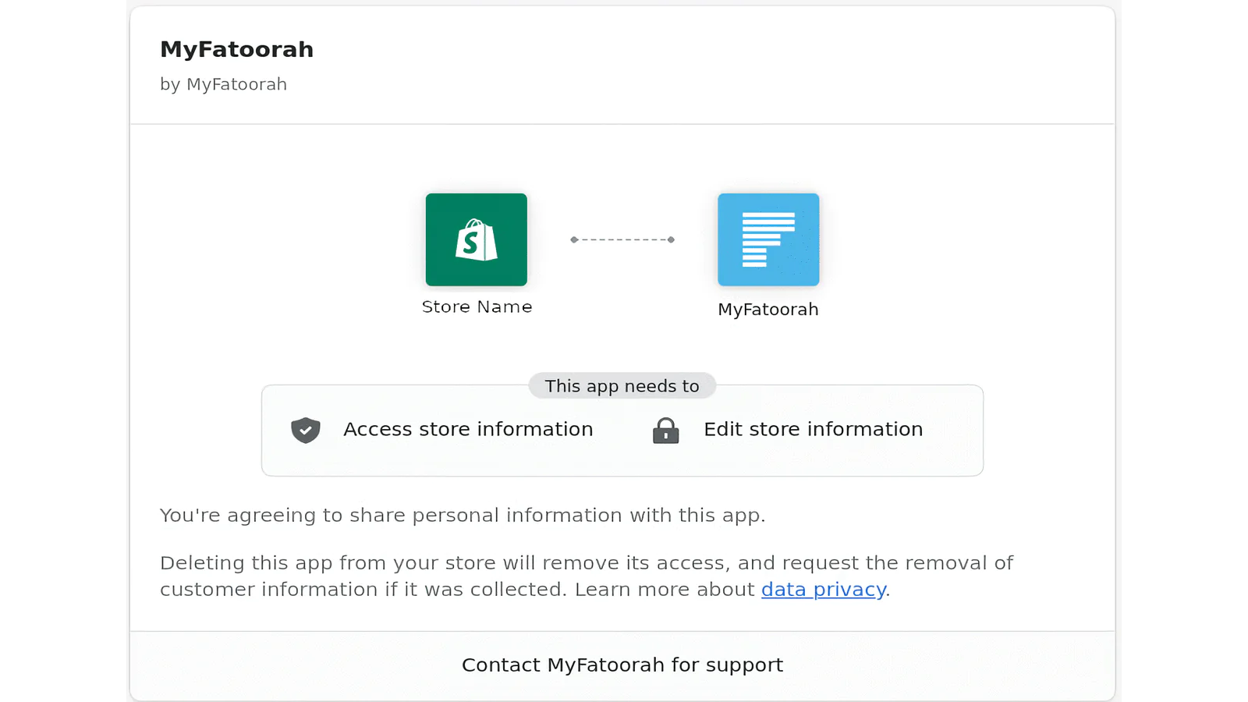Image resolution: width=1248 pixels, height=702 pixels.
Task: Click 'Learn more about' text before link
Action: 665,590
